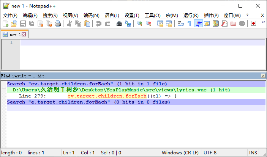Open the 工具(O) menu
This screenshot has width=267, height=157.
tap(153, 16)
